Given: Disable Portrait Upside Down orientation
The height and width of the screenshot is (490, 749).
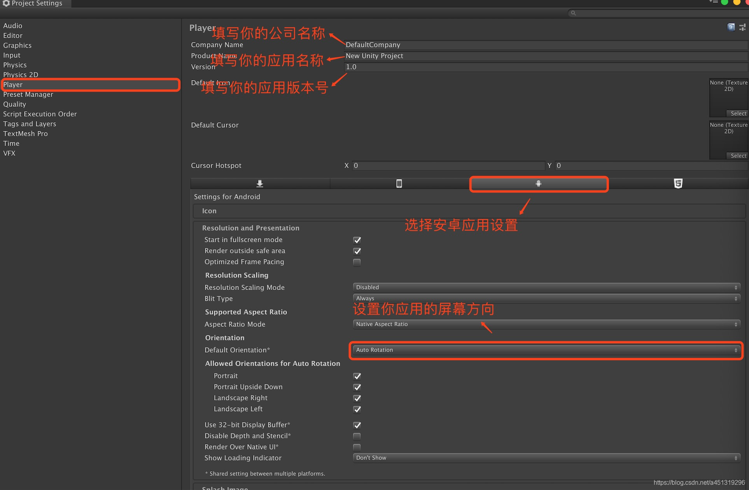Looking at the screenshot, I should (x=357, y=387).
